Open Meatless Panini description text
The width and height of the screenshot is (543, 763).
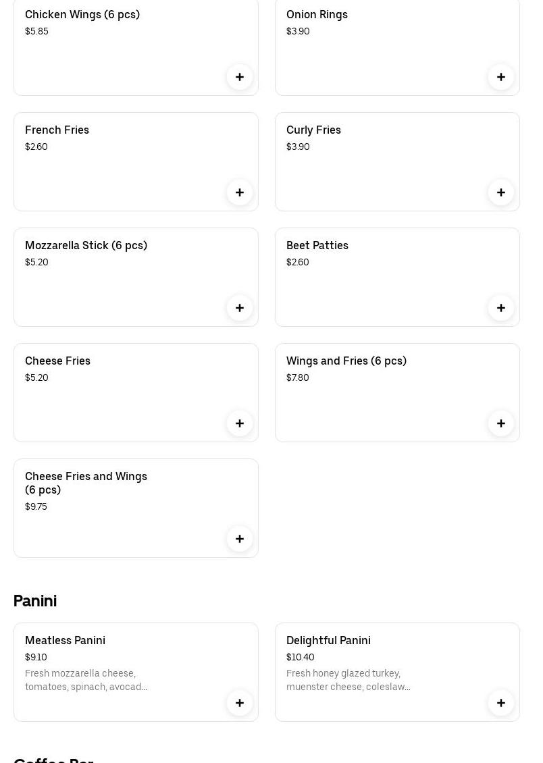coord(86,680)
